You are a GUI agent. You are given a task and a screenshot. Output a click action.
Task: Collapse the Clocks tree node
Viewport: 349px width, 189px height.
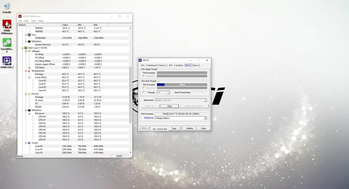(x=26, y=143)
